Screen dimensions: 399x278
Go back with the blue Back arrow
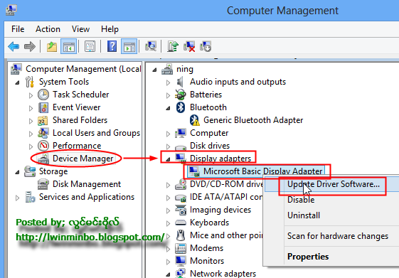pyautogui.click(x=14, y=46)
